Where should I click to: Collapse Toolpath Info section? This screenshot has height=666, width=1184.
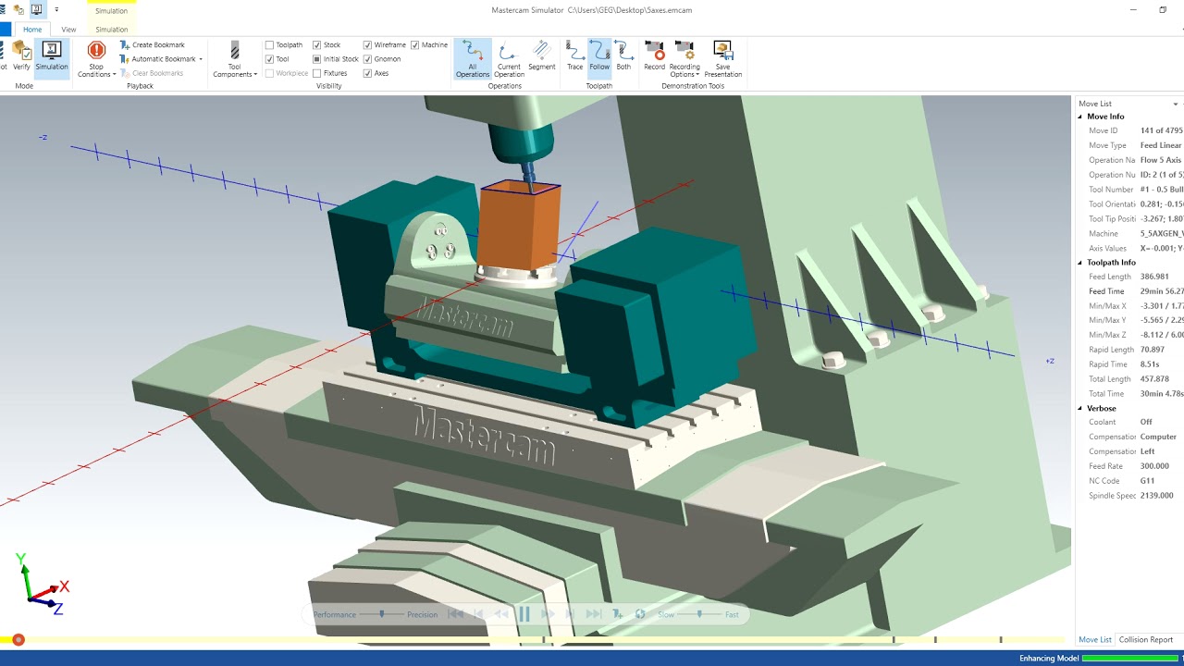[1080, 263]
